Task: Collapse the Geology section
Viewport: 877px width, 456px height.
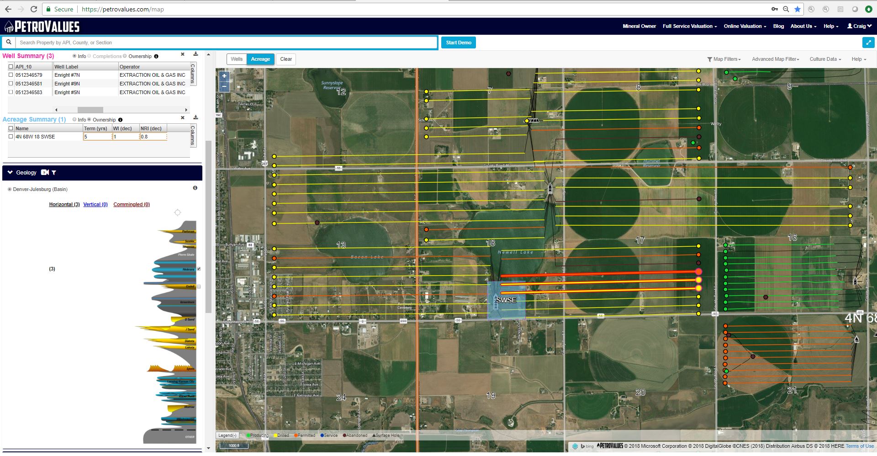Action: tap(10, 173)
